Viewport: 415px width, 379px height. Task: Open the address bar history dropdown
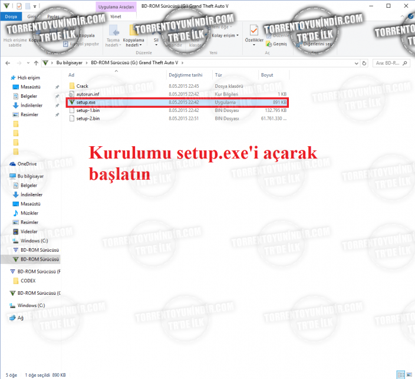[356, 63]
